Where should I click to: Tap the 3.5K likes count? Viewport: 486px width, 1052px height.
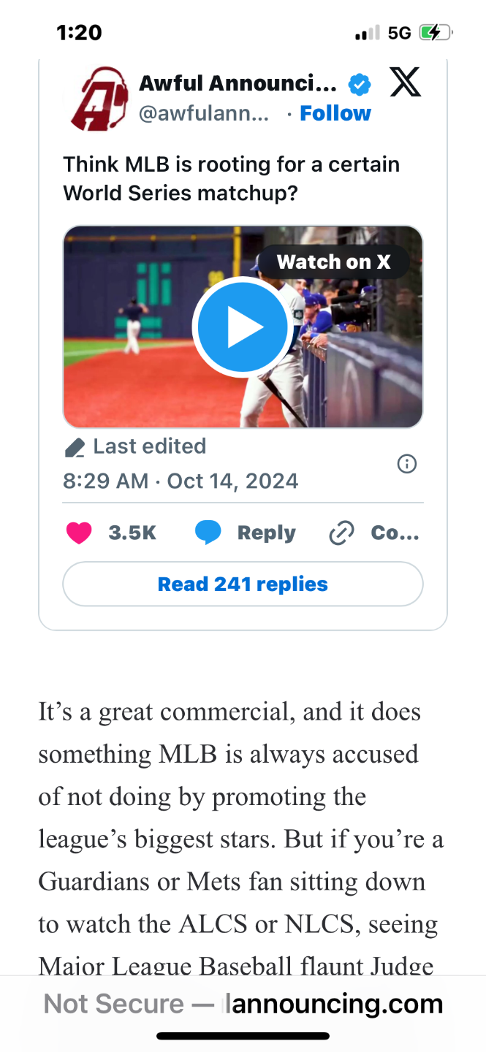(x=132, y=533)
